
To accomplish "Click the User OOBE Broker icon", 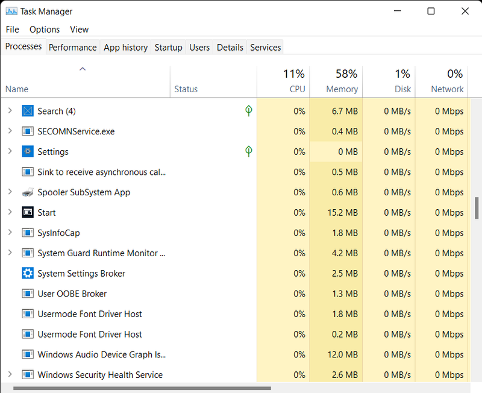I will coord(28,294).
